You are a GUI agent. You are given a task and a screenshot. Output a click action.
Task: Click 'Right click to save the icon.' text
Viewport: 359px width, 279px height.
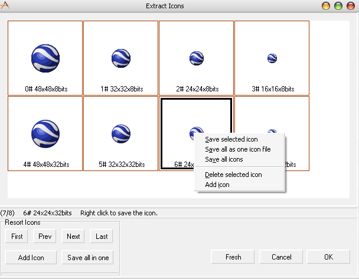[x=119, y=213]
